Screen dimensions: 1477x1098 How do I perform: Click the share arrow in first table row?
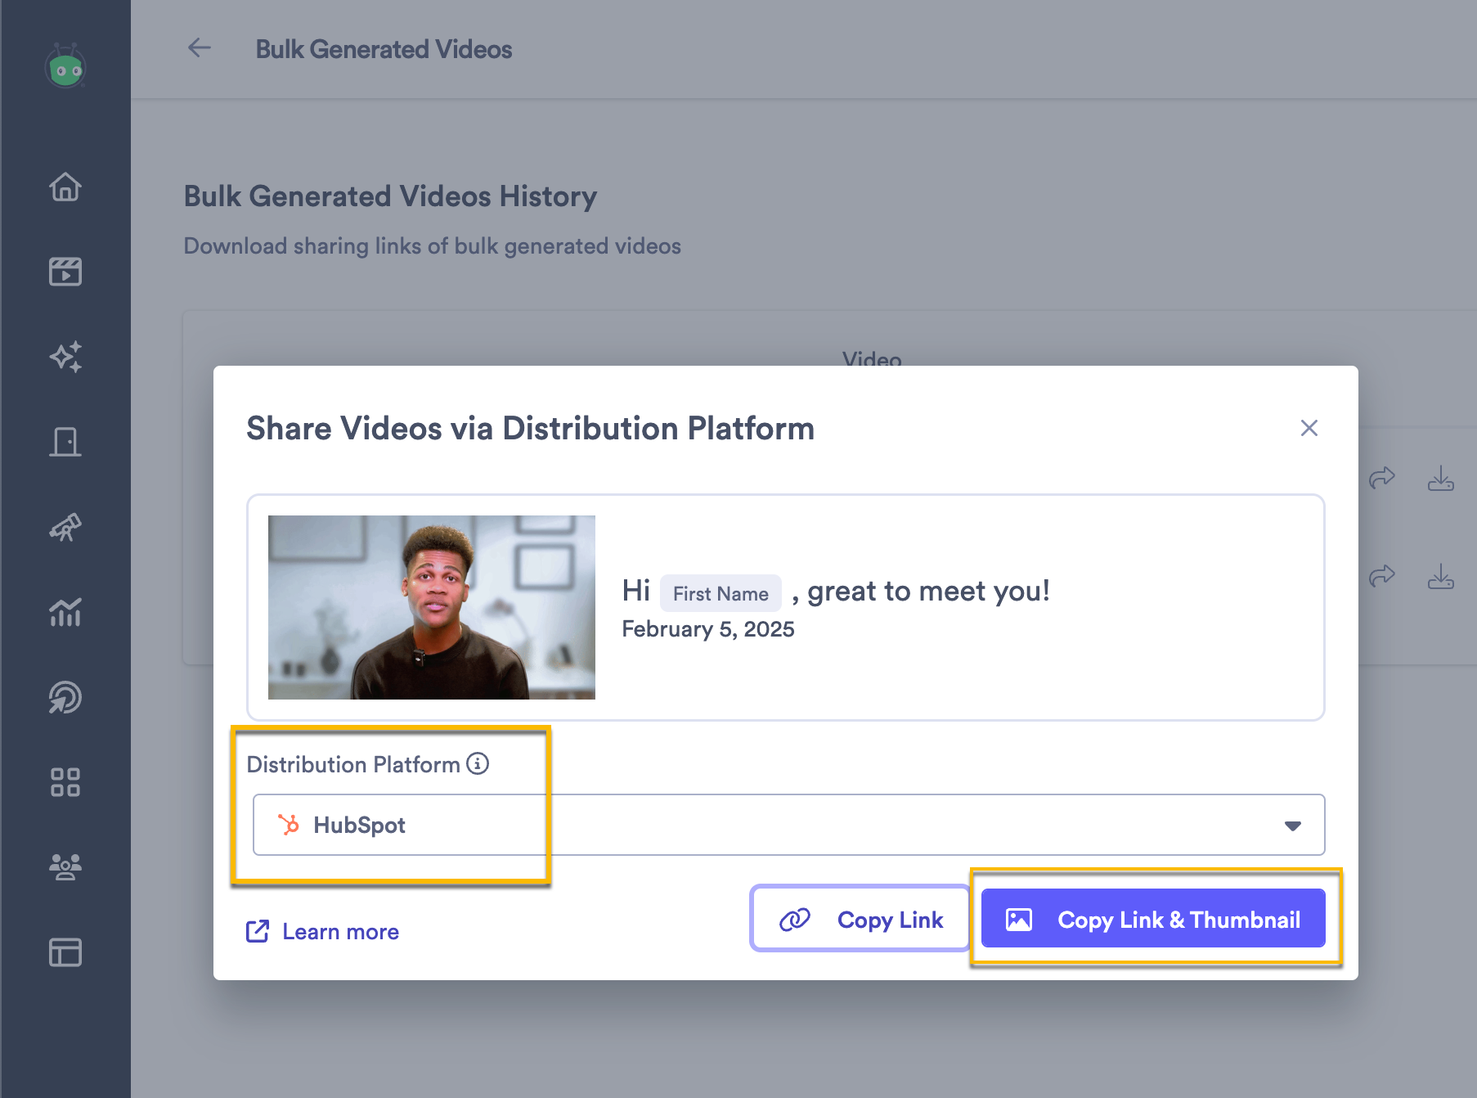(1381, 478)
